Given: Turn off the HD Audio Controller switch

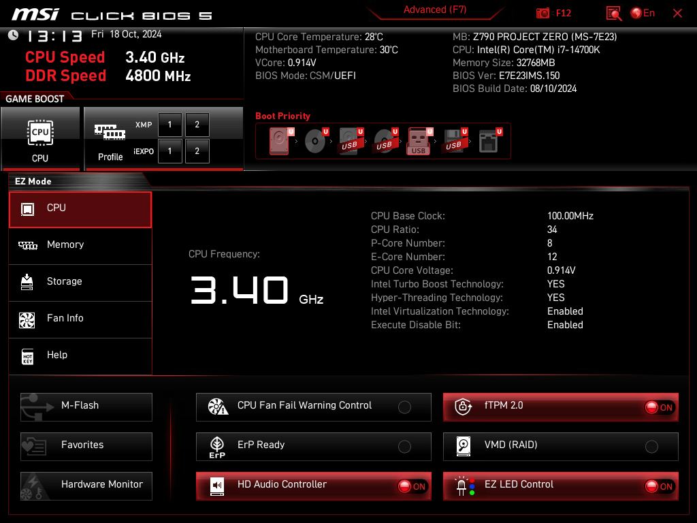Looking at the screenshot, I should (412, 486).
